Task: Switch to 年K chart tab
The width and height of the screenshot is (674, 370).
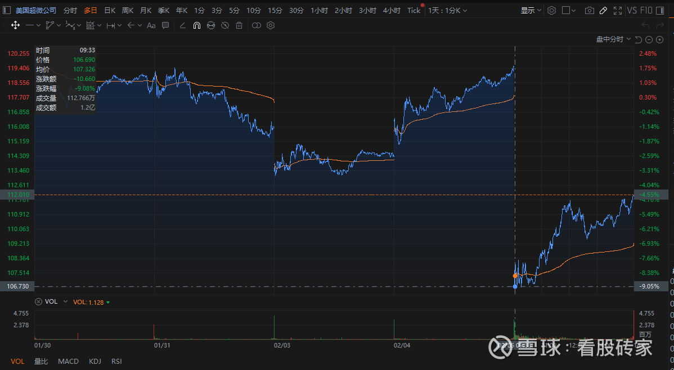Action: pyautogui.click(x=182, y=10)
